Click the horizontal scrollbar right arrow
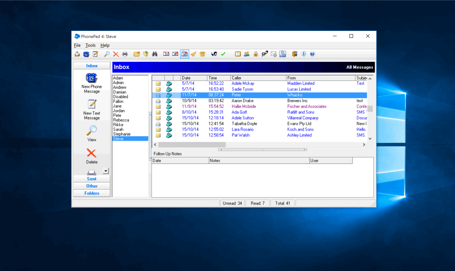This screenshot has width=455, height=271. coord(364,145)
